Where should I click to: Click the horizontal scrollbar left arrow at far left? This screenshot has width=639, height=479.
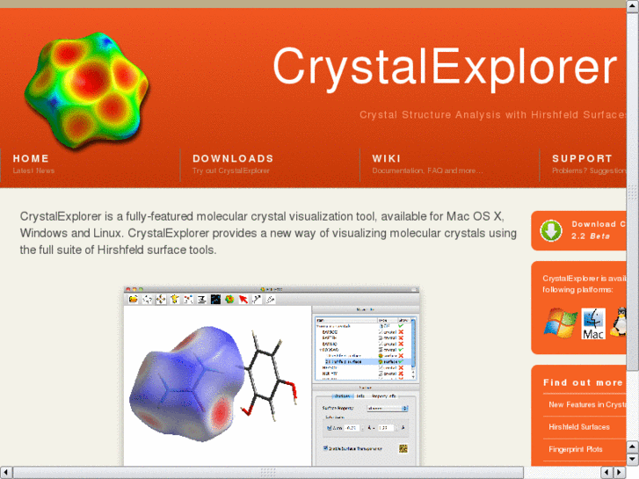coord(6,473)
